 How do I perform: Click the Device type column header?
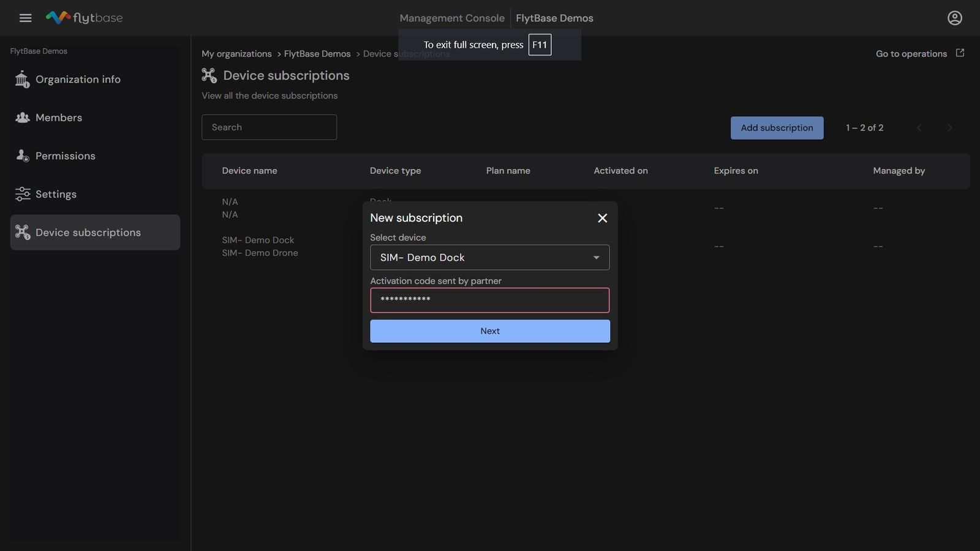(395, 170)
